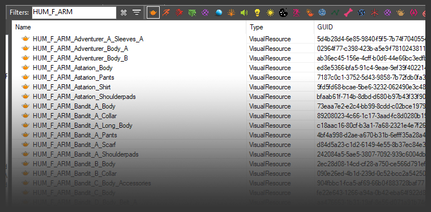Select the blue VT virtual texture icon

pyautogui.click(x=361, y=12)
